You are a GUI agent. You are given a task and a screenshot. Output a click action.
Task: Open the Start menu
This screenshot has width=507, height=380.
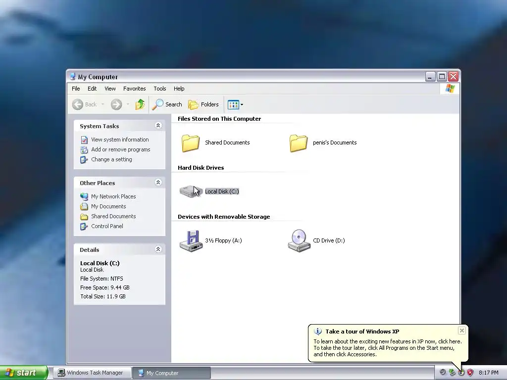24,373
